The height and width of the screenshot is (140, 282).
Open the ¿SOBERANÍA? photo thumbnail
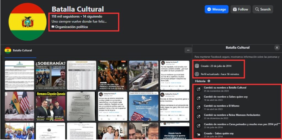(x=50, y=75)
